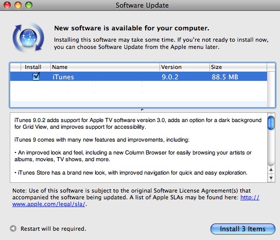Click the split-pane divider handle
This screenshot has width=280, height=240.
[x=142, y=110]
